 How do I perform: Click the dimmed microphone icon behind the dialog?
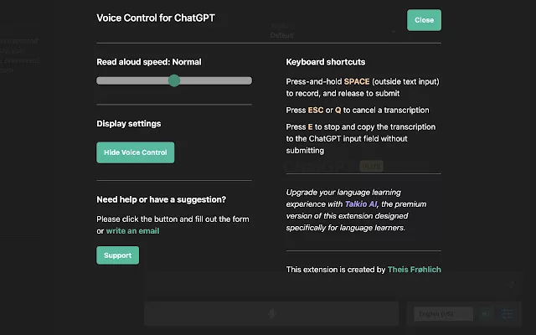271,313
